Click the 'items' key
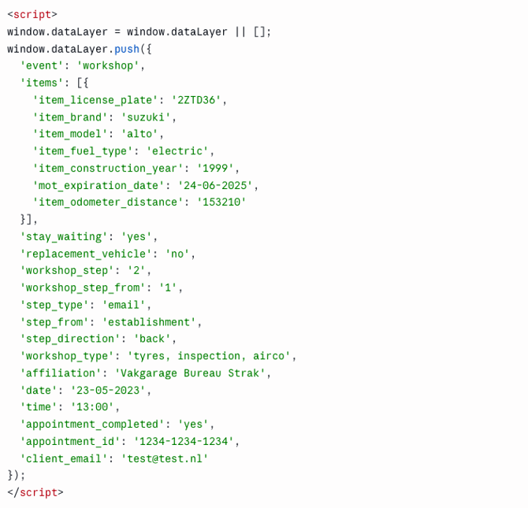This screenshot has height=508, width=528. 42,83
